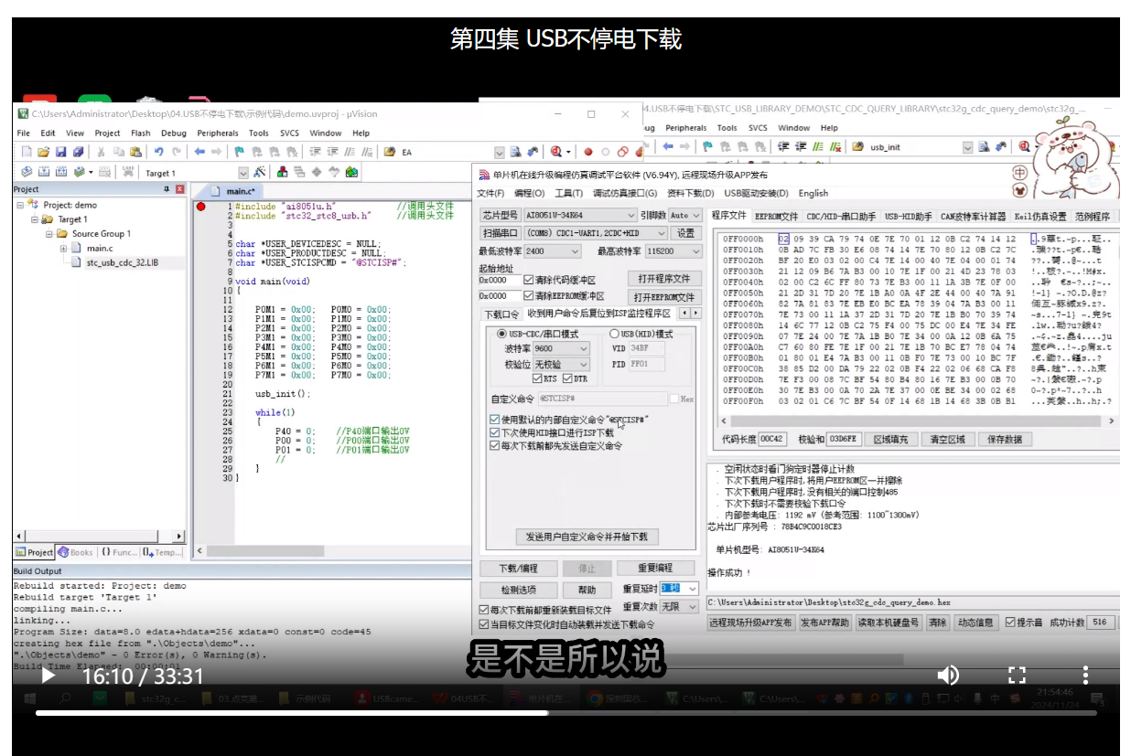Click Navigate Backward blue arrow in demo window
Screen dimensions: 1131x756
click(199, 152)
